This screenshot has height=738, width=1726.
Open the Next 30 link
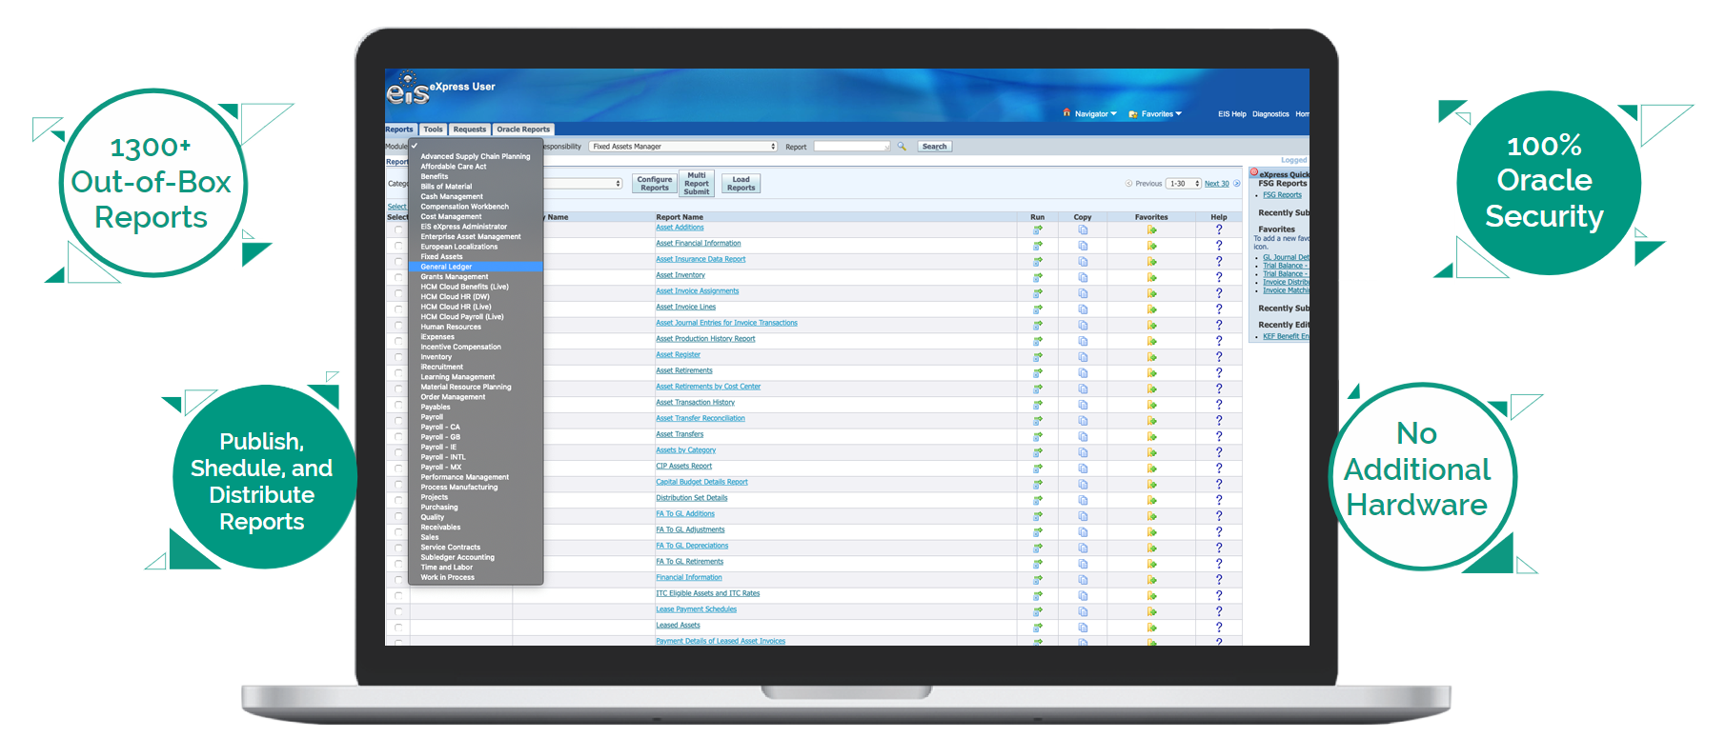(x=1217, y=184)
